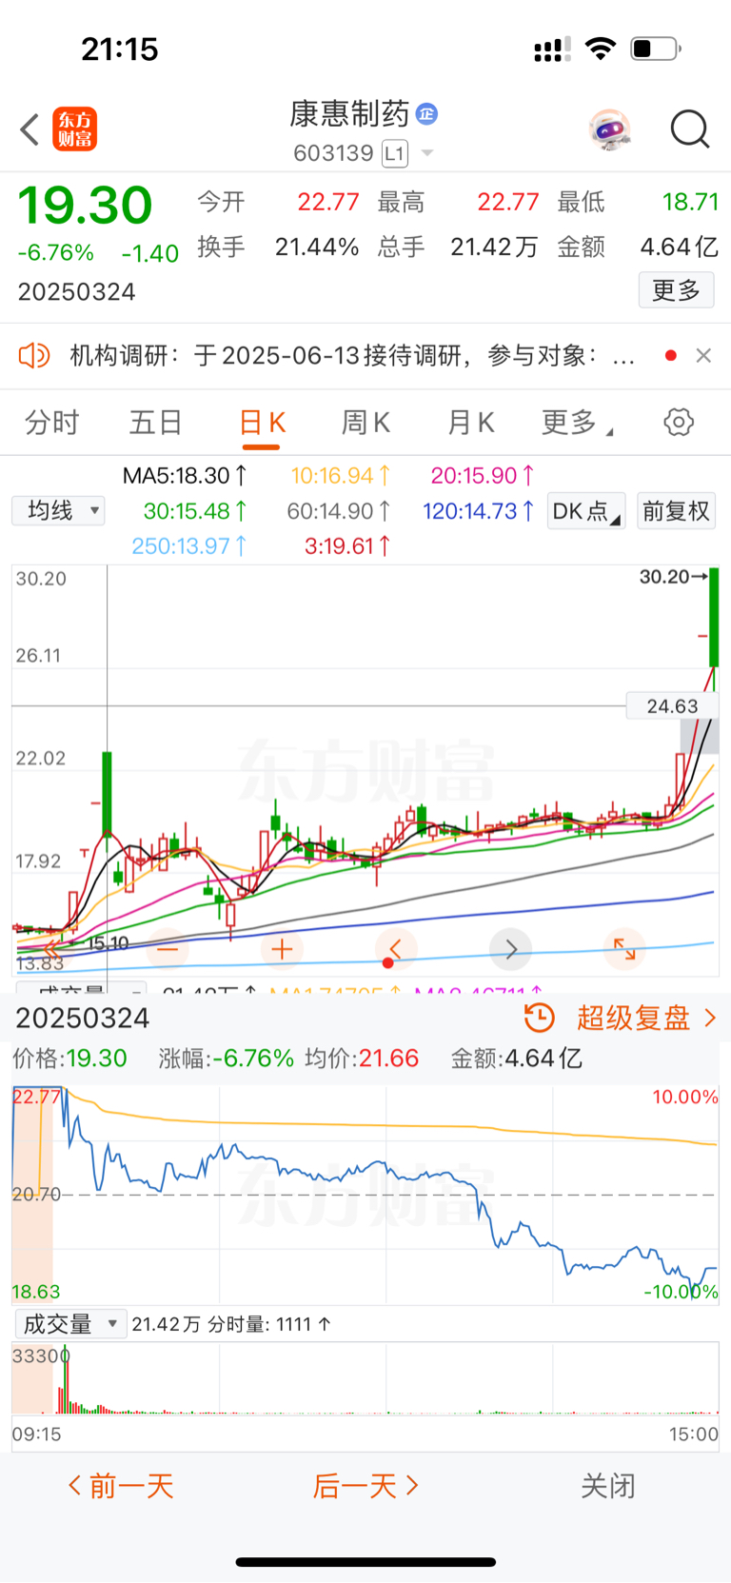Tap the cellular signal bars icon
Image resolution: width=731 pixels, height=1583 pixels.
552,49
